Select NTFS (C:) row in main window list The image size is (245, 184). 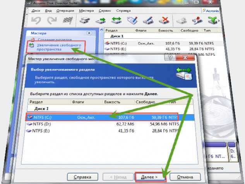tap(163, 43)
